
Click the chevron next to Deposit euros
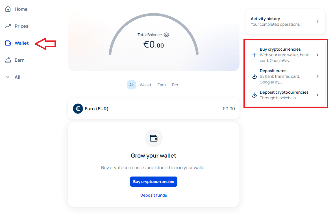[317, 76]
